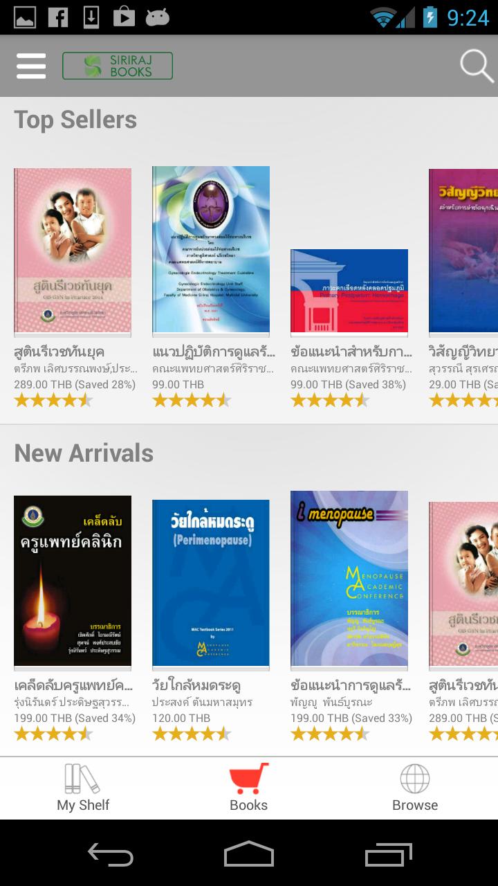Tap the download notification icon
Image resolution: width=498 pixels, height=886 pixels.
(x=91, y=17)
